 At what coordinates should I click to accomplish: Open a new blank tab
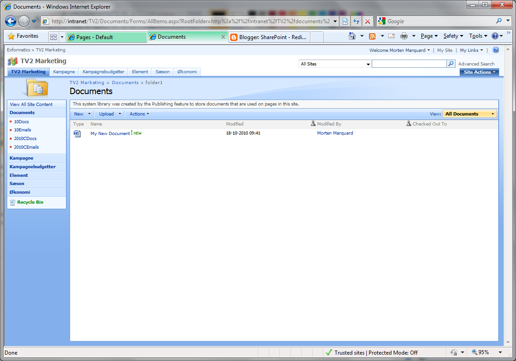coord(317,37)
